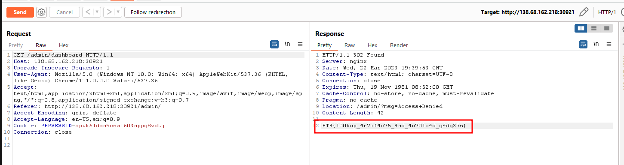Go back to previous request in history
Viewport: 624px width, 165px height.
click(x=88, y=12)
